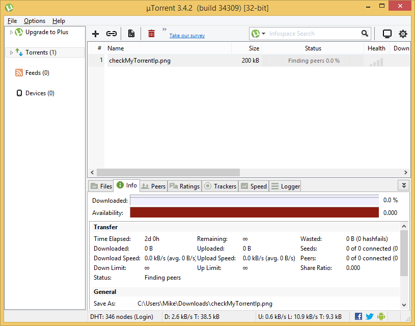Viewport: 415px width, 326px height.
Task: Click the Facebook icon in status bar
Action: tap(358, 316)
